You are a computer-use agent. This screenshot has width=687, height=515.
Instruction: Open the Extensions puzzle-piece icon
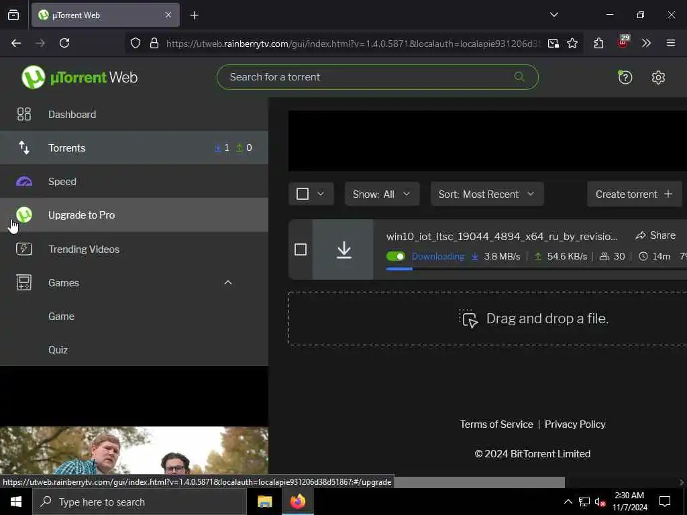598,43
